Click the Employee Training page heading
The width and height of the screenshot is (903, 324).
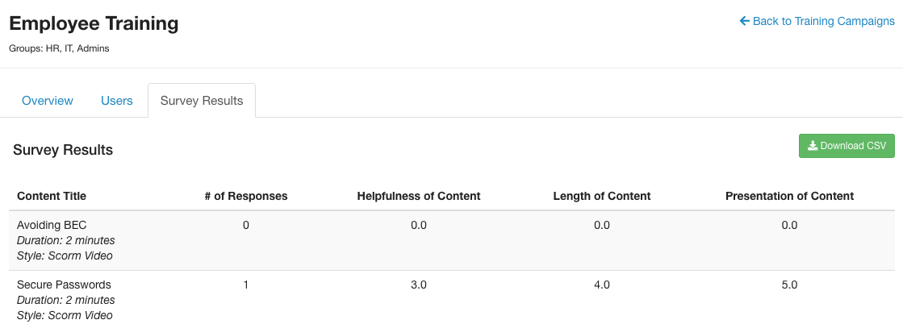[94, 23]
